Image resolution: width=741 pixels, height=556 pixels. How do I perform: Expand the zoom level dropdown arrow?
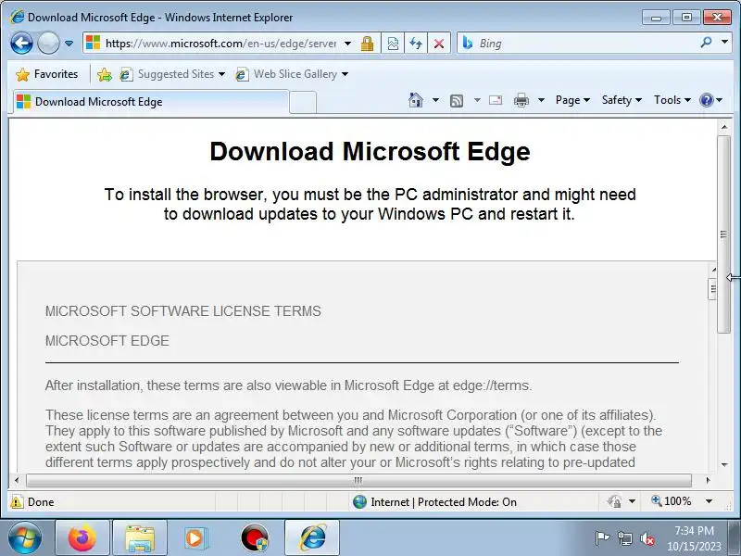[x=709, y=501]
